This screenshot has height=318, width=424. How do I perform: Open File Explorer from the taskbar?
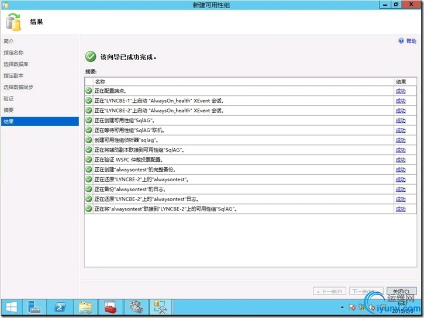tap(85, 307)
